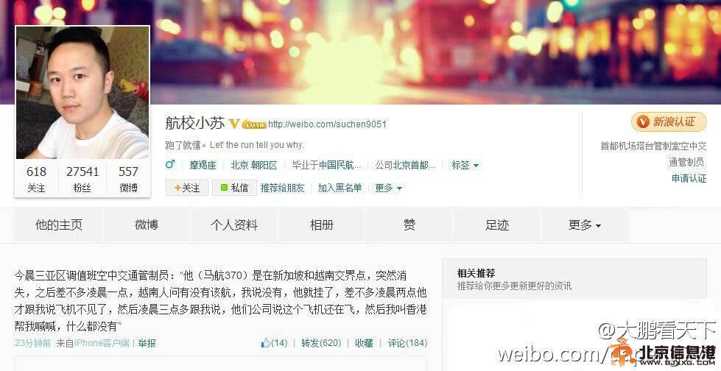Send a 私信 private message
Screen dimensions: 721x371
coord(234,188)
